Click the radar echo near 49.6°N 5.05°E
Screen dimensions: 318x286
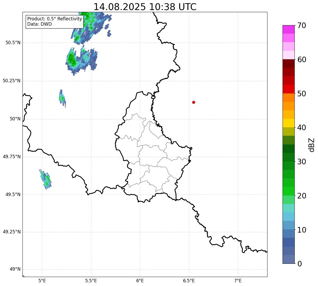tap(46, 179)
